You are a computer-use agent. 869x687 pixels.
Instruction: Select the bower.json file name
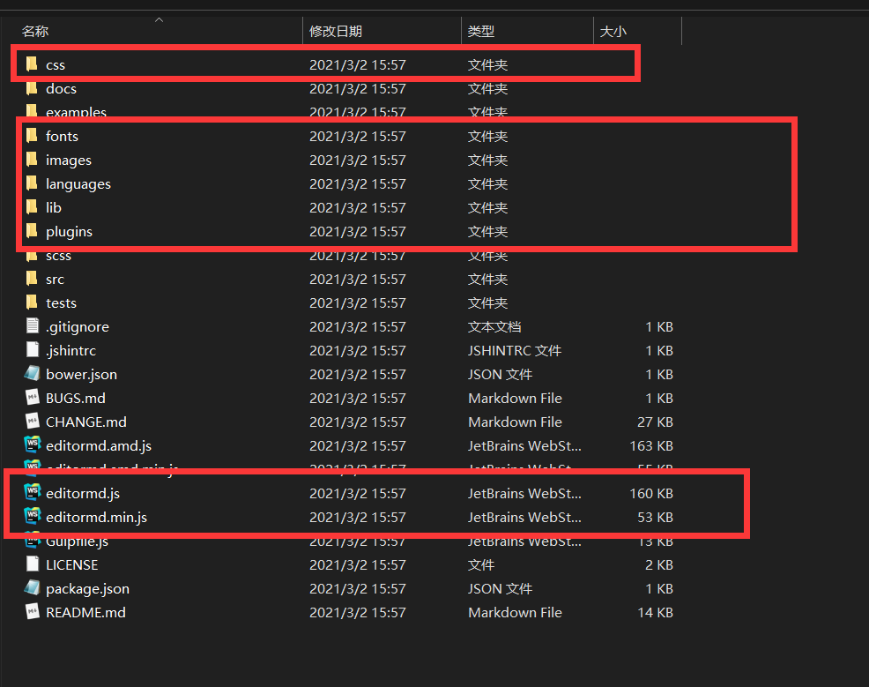[81, 375]
